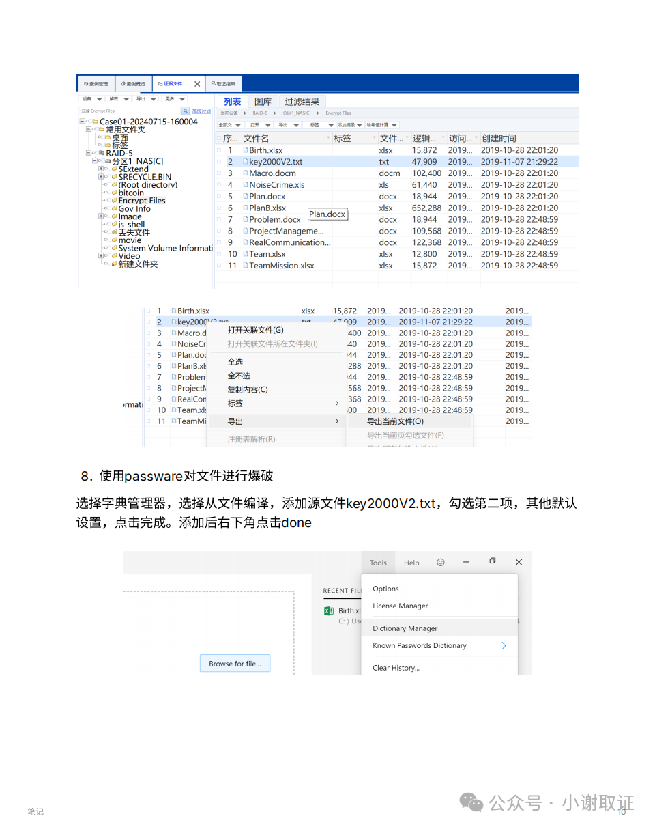
Task: Click the chevron beside Known Passwords Dictionary
Action: pos(504,645)
